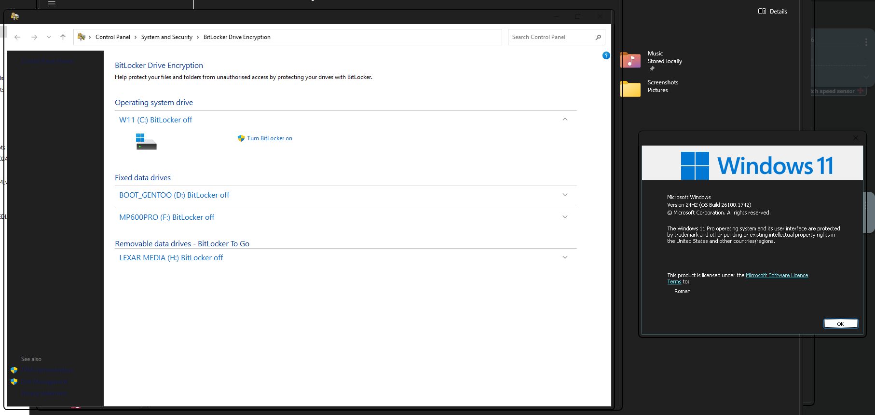Expand chevron after System and Security breadcrumb
875x415 pixels.
click(198, 37)
